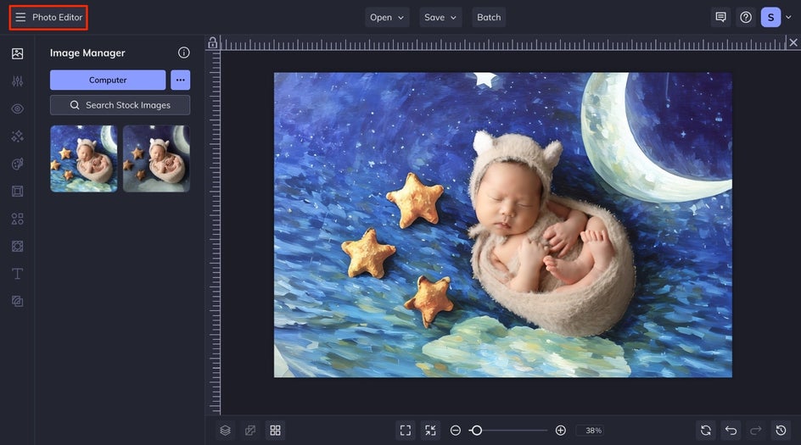Open the Effects sparkle icon

pyautogui.click(x=17, y=136)
